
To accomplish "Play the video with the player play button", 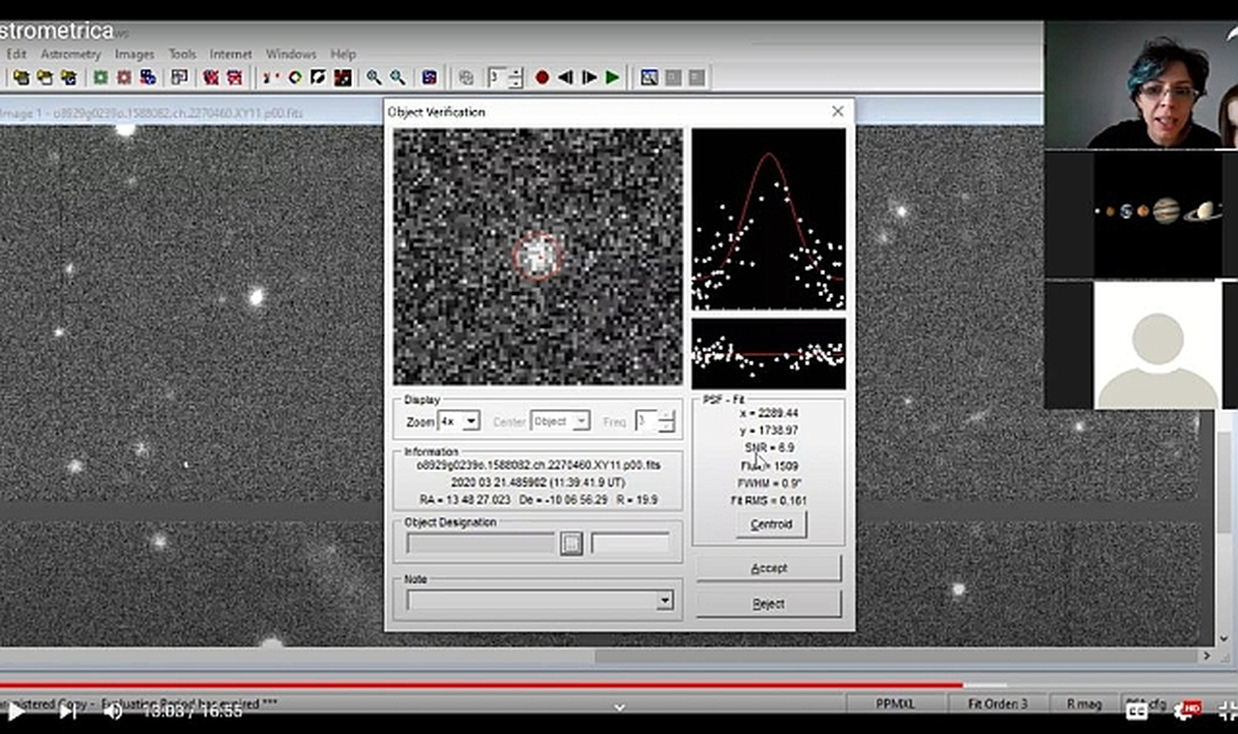I will click(16, 712).
